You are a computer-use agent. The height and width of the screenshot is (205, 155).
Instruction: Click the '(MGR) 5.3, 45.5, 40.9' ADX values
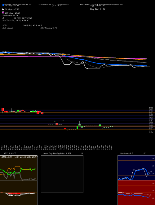[x=32, y=25]
